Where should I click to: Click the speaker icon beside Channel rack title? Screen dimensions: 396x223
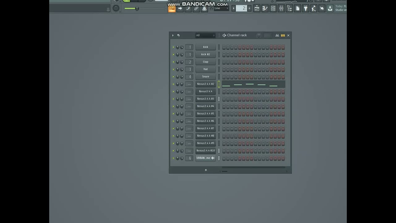click(224, 35)
